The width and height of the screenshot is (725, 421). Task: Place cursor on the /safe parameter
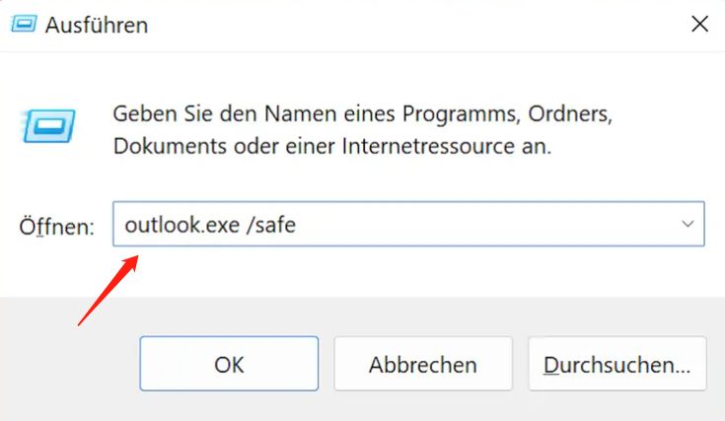pos(271,225)
